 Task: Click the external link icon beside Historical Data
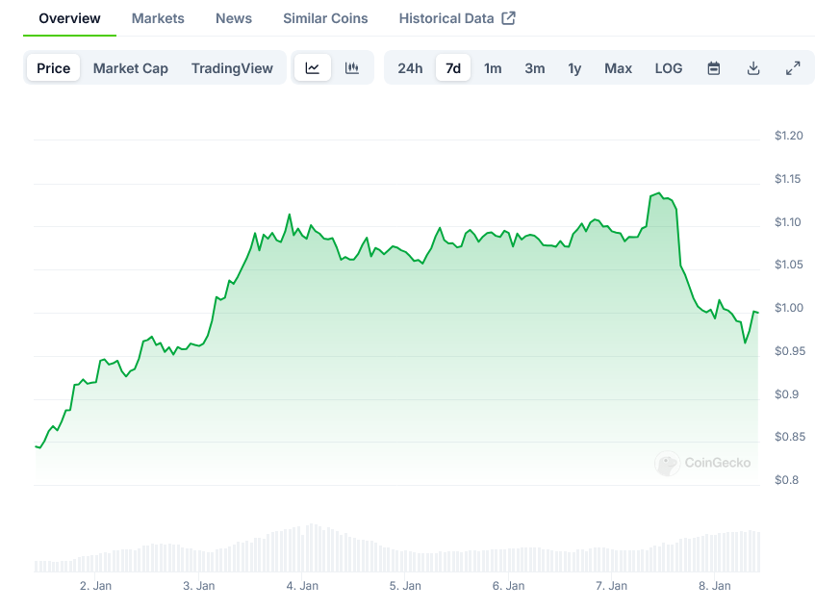[509, 18]
